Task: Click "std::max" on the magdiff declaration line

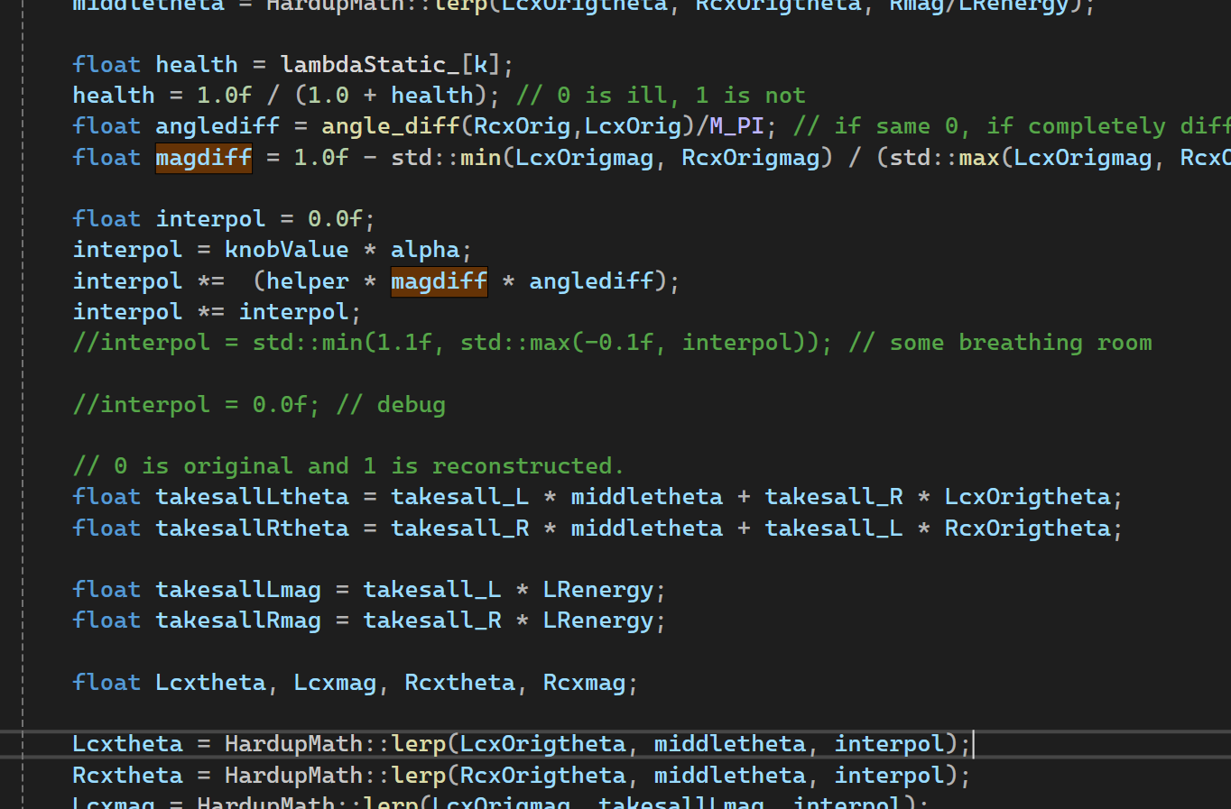Action: pos(945,158)
